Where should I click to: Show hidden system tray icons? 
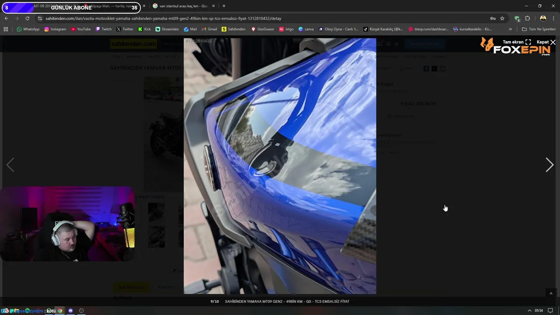click(x=529, y=311)
